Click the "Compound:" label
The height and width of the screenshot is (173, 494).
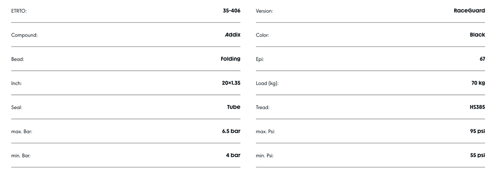tap(24, 35)
